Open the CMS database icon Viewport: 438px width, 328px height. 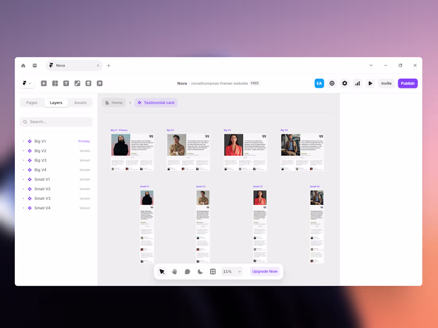(88, 83)
